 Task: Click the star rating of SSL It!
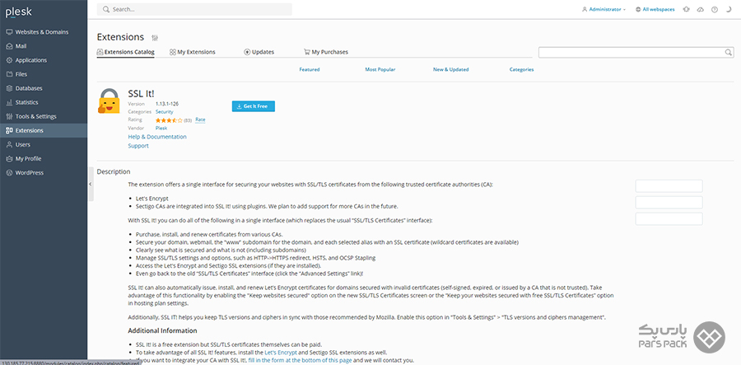tap(169, 120)
